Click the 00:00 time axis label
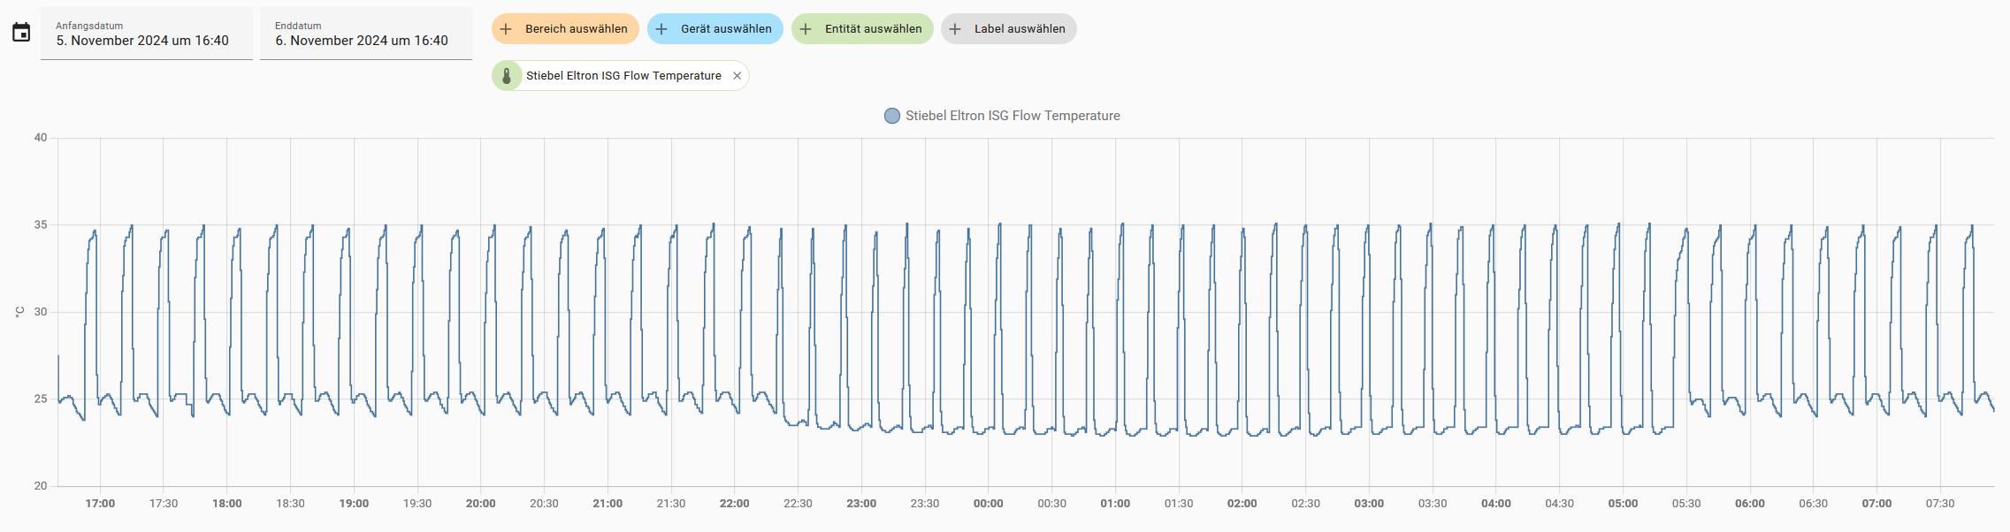Viewport: 2010px width, 532px height. pyautogui.click(x=989, y=504)
